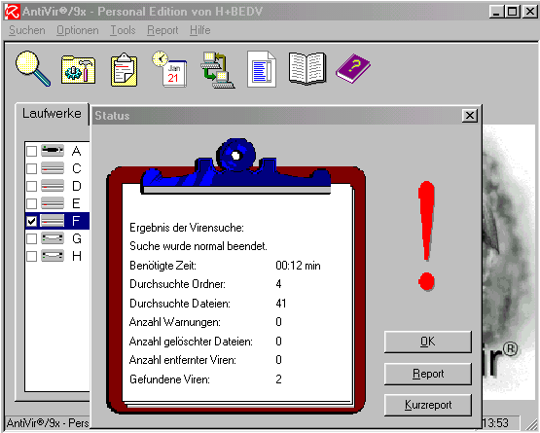Click drive C disk icon

pos(53,168)
